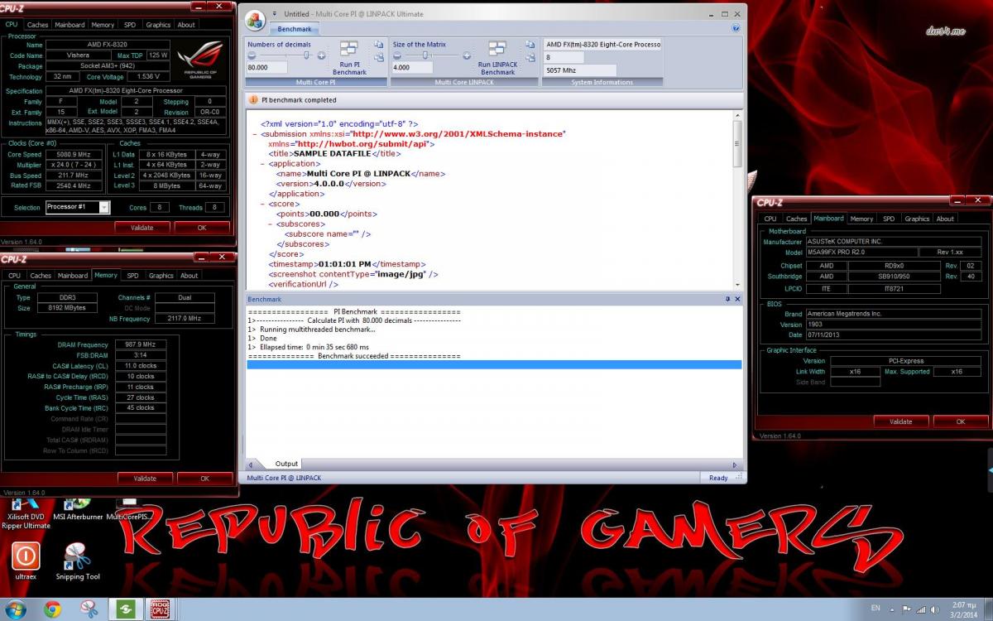Switch to the green Multi Core PI taskbar item
This screenshot has width=993, height=621.
point(127,610)
